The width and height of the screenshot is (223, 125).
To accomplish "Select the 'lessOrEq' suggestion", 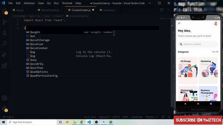I will [69, 64].
